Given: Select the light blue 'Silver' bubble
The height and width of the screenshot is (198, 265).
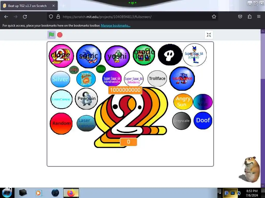Looking at the screenshot, I should [60, 79].
